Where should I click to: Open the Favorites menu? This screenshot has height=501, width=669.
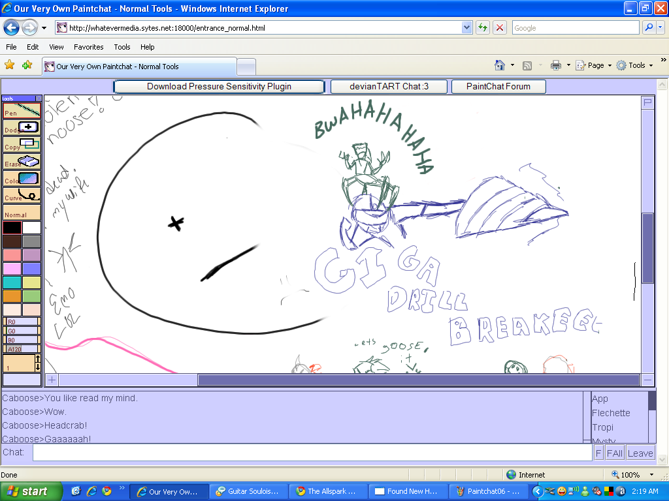(88, 47)
